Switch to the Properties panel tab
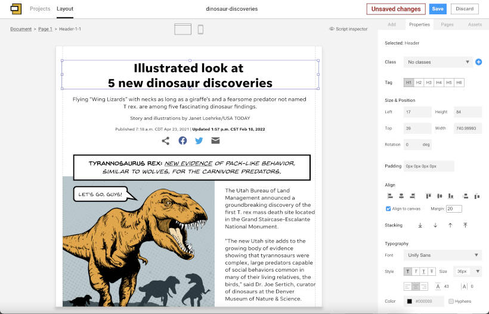 point(419,24)
